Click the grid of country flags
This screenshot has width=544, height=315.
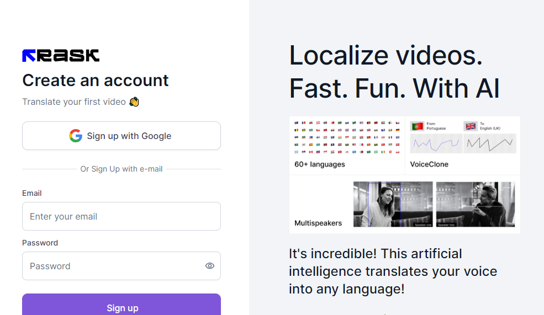[x=347, y=137]
